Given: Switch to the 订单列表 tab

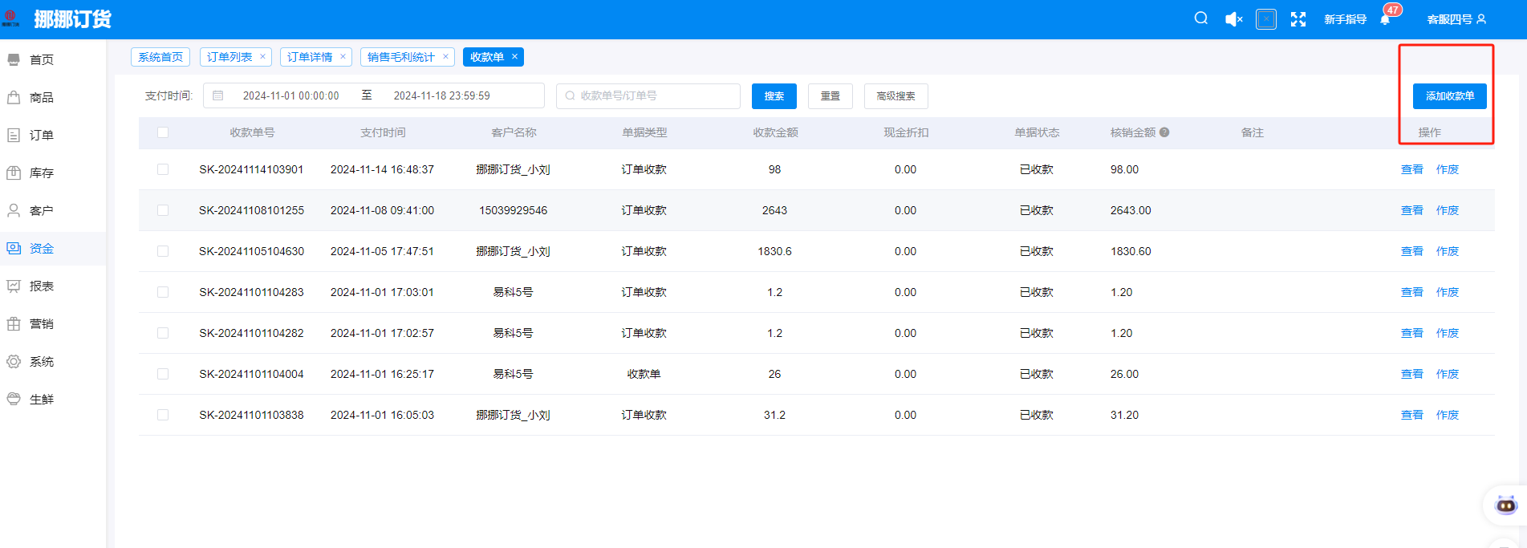Looking at the screenshot, I should tap(229, 57).
